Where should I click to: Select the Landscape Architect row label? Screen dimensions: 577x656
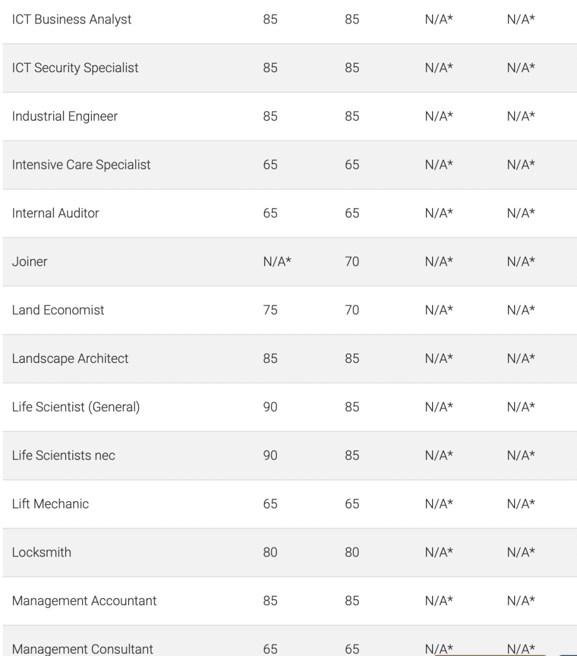click(x=70, y=359)
